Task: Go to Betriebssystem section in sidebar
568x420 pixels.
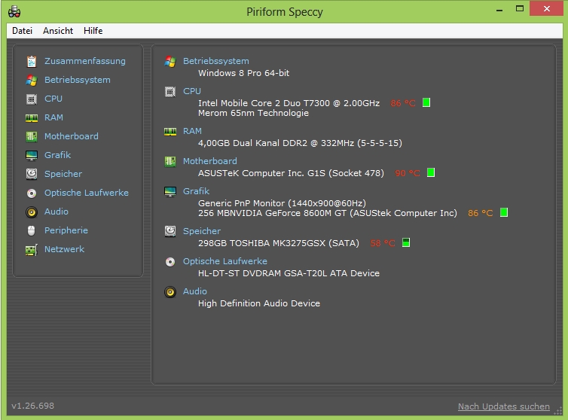Action: tap(77, 80)
